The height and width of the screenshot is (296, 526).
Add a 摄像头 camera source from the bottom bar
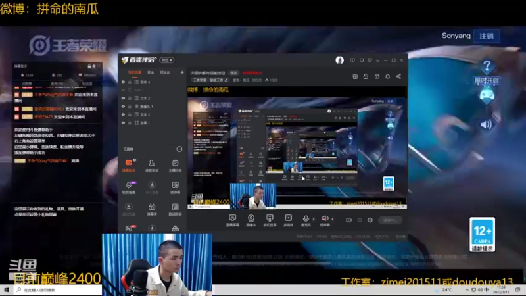click(x=251, y=220)
